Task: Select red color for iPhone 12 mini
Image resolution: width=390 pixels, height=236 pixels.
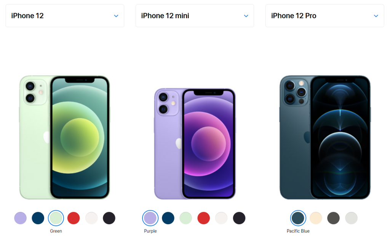Action: coord(204,218)
